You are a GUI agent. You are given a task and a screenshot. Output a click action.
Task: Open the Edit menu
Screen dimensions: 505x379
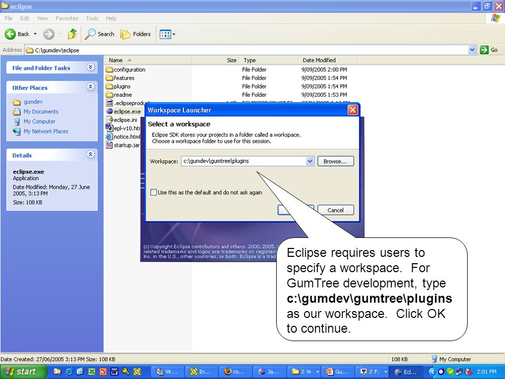pyautogui.click(x=25, y=18)
